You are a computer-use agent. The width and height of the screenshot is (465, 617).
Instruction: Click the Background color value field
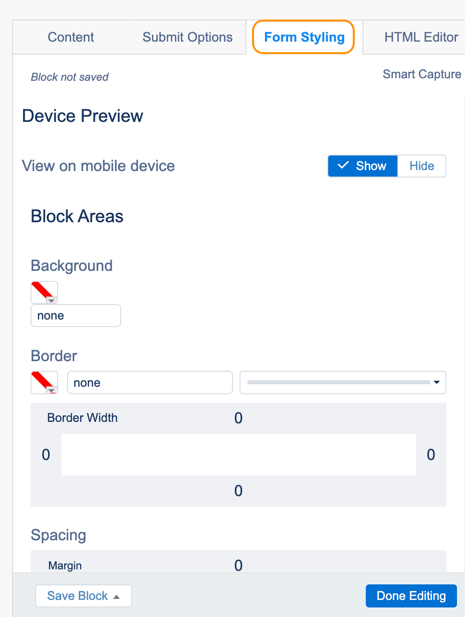(x=76, y=316)
